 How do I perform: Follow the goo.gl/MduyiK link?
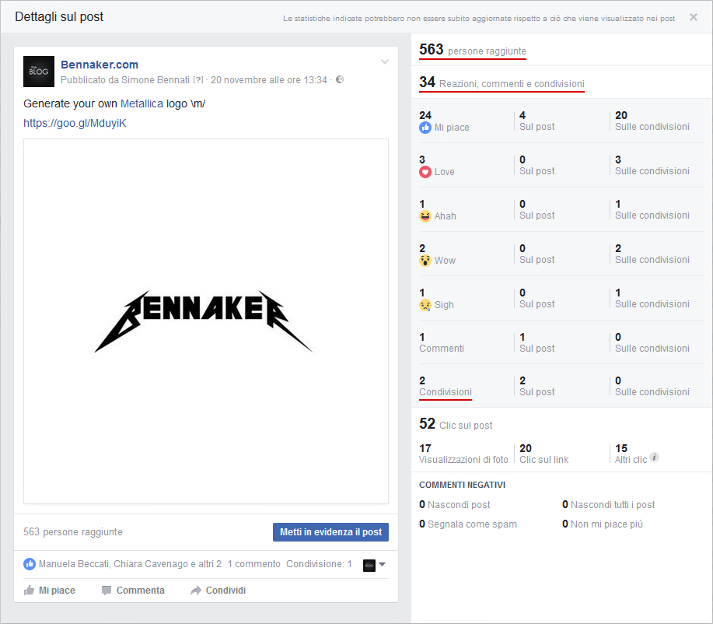[74, 123]
